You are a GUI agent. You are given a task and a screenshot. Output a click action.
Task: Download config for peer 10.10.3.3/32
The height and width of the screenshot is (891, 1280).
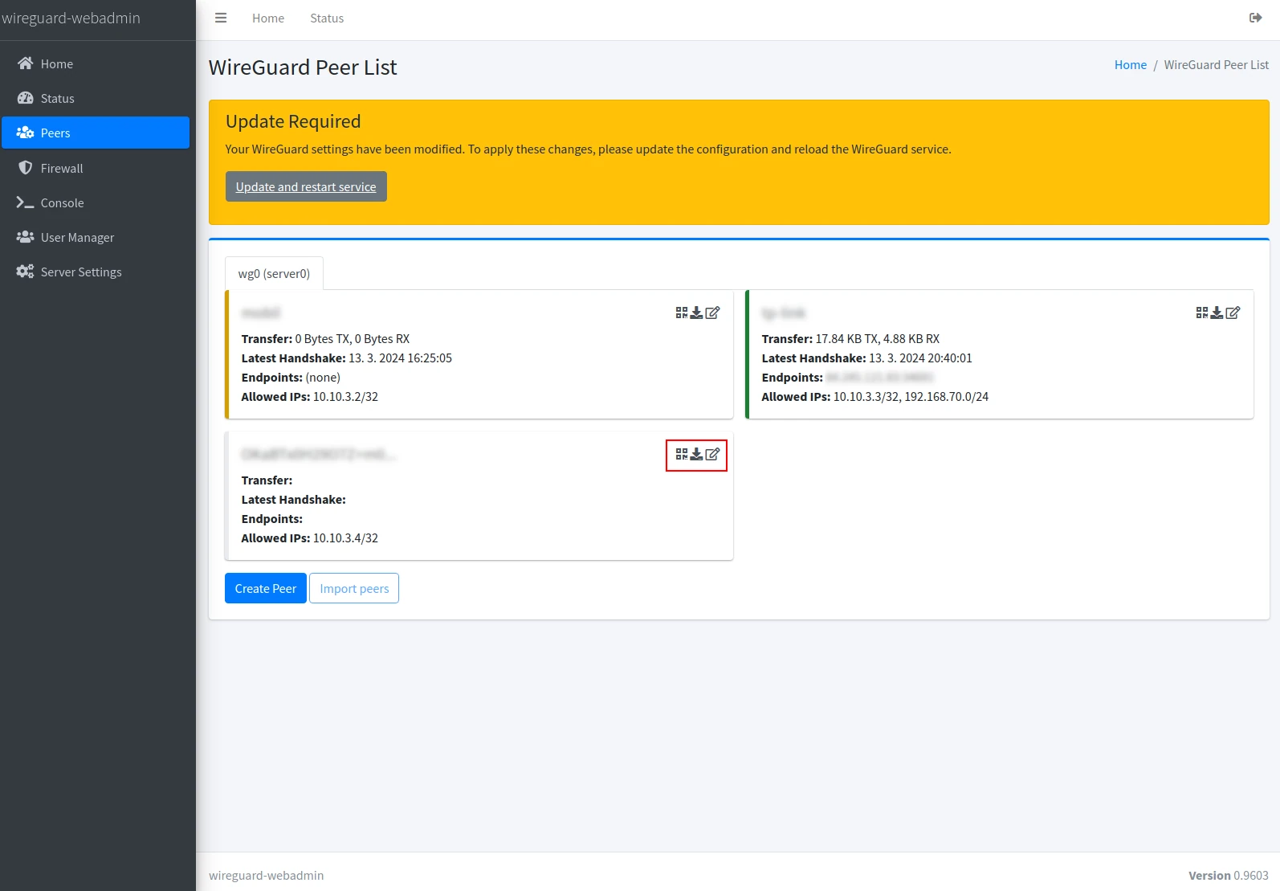coord(1217,313)
